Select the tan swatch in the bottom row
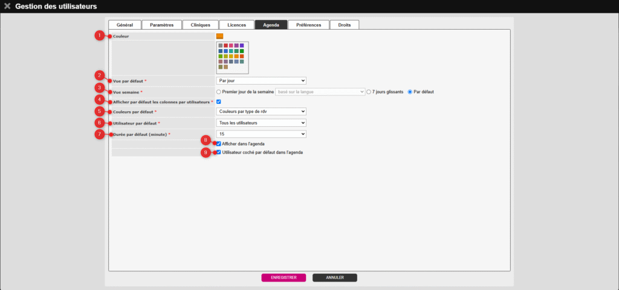The image size is (619, 290). pyautogui.click(x=226, y=67)
